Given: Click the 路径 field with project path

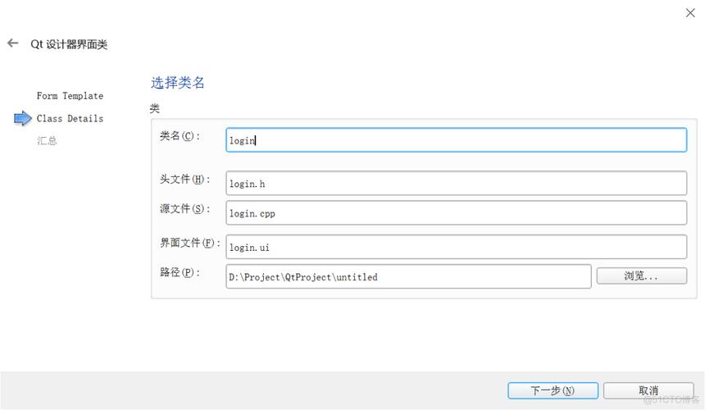Looking at the screenshot, I should [408, 277].
